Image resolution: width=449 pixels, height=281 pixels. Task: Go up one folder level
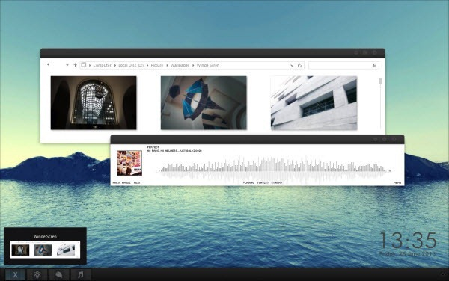(75, 65)
